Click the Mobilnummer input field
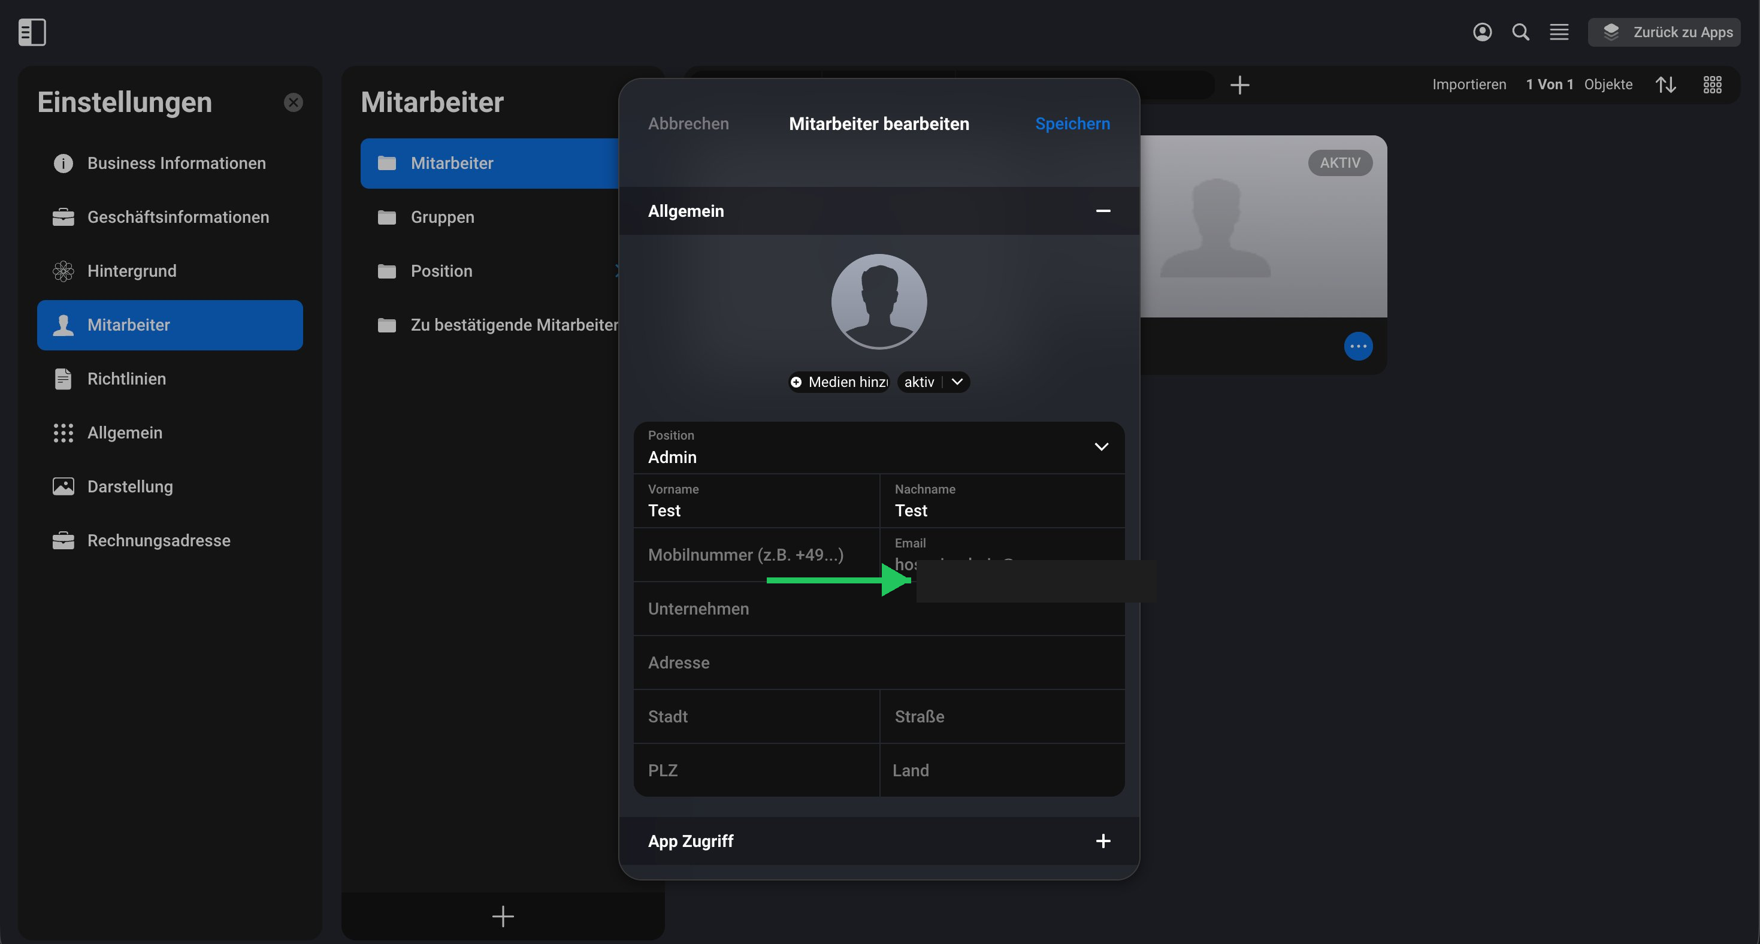The height and width of the screenshot is (944, 1760). 757,555
